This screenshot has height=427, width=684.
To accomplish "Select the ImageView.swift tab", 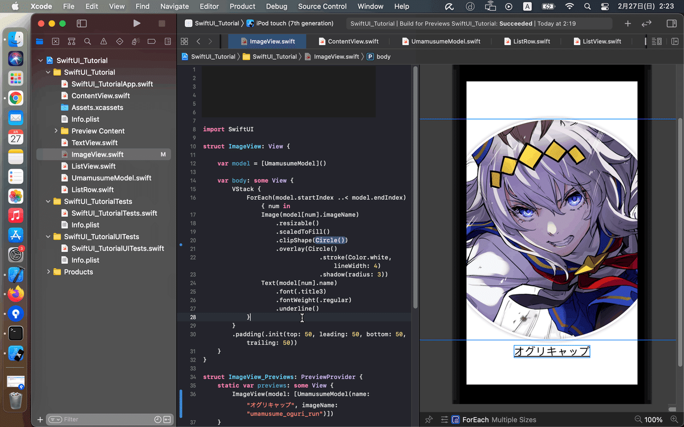I will 266,42.
